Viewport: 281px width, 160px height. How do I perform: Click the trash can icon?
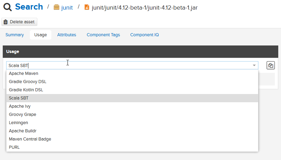[5, 22]
